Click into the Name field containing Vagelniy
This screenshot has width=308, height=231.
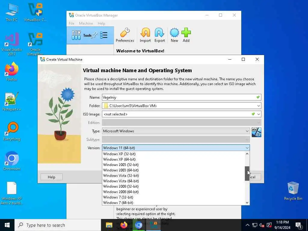(181, 97)
